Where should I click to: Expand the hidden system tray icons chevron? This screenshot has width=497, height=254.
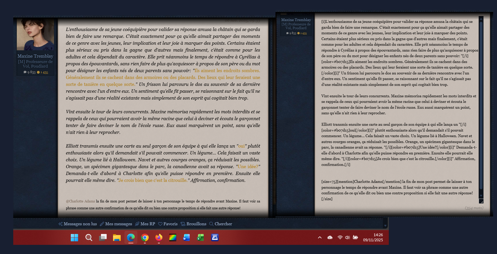tap(320, 237)
